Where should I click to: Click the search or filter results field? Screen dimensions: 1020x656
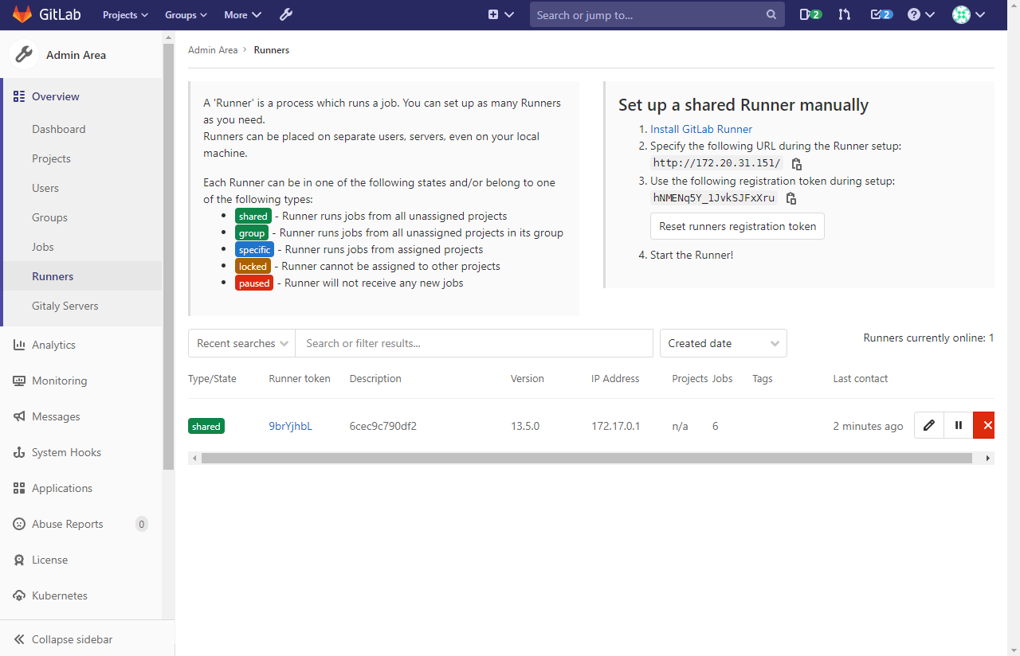[474, 343]
